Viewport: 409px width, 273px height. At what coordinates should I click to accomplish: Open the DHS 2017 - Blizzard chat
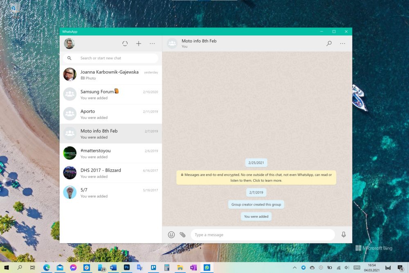(110, 173)
